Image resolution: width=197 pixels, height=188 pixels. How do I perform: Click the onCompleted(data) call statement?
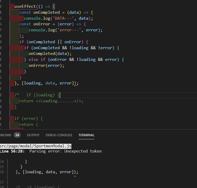(50, 54)
